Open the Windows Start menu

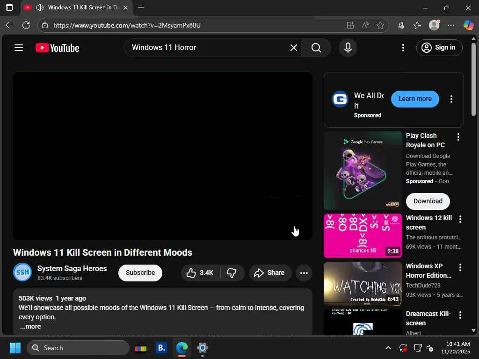pyautogui.click(x=15, y=348)
